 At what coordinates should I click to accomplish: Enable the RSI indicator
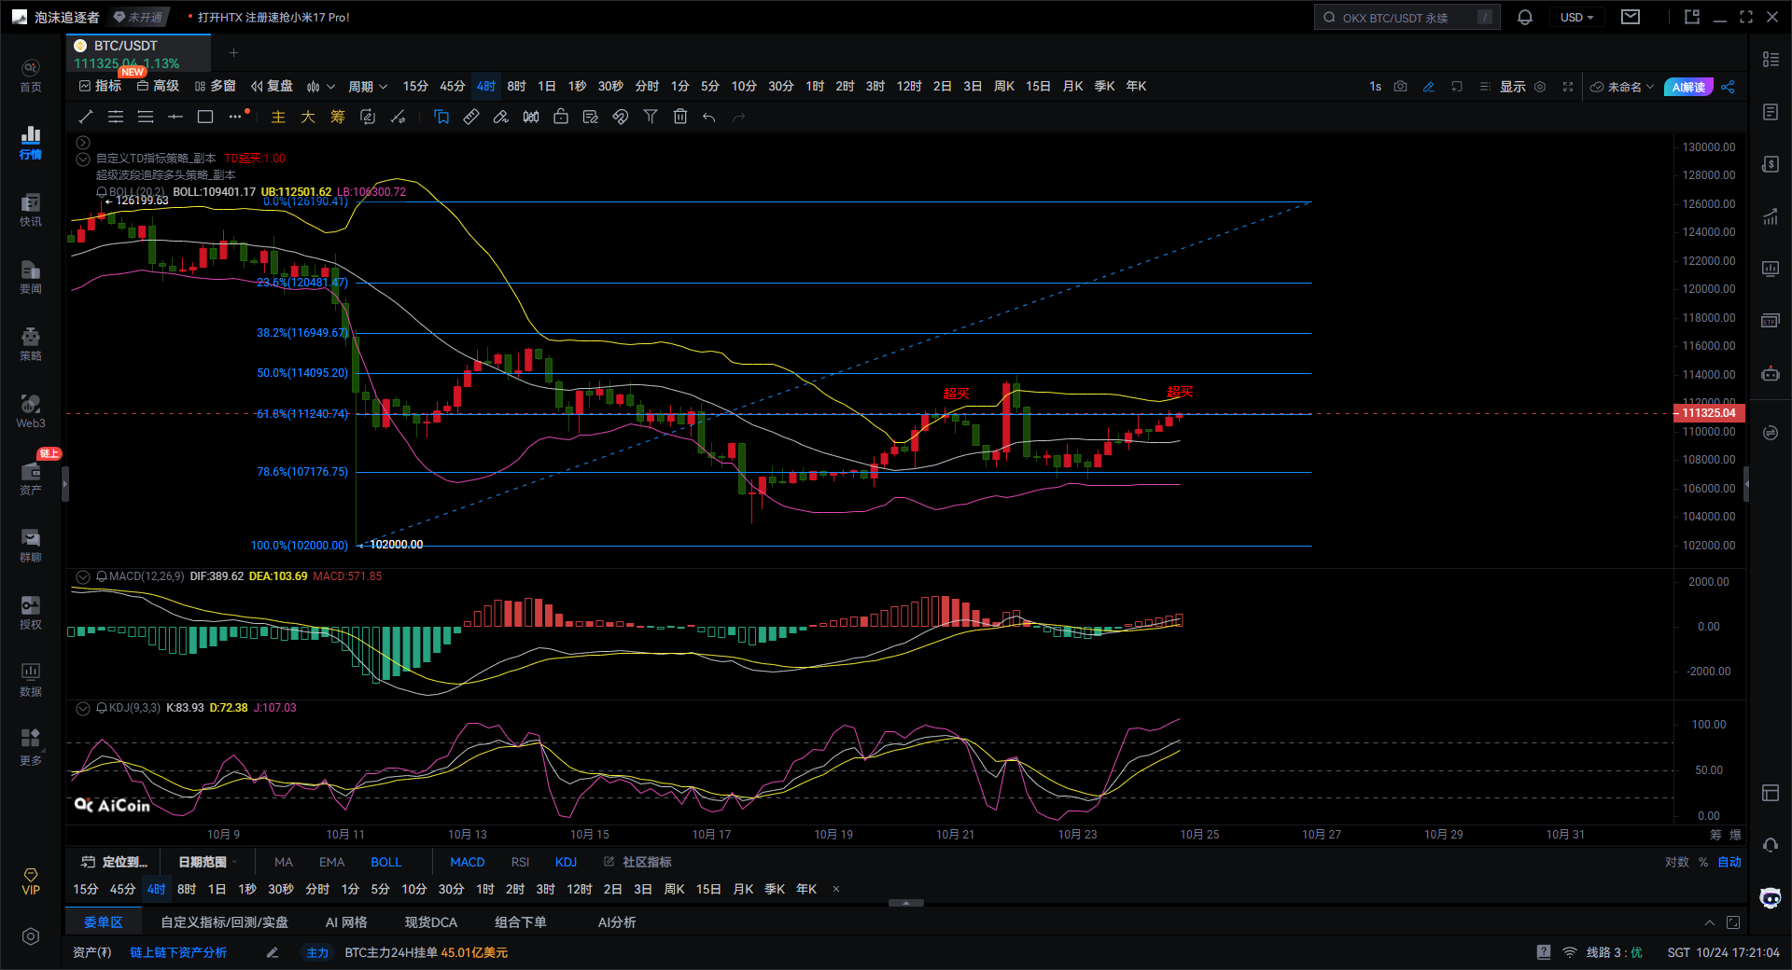coord(520,862)
